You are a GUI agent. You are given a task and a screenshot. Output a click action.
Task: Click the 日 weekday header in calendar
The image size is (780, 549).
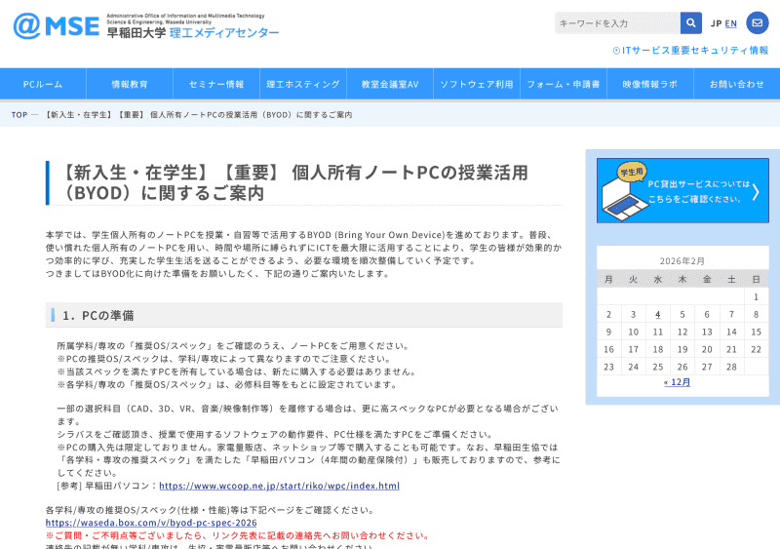pos(757,279)
